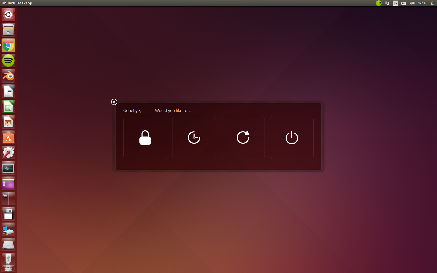The width and height of the screenshot is (437, 273).
Task: Open the Workspace Switcher in the launcher
Action: (8, 199)
